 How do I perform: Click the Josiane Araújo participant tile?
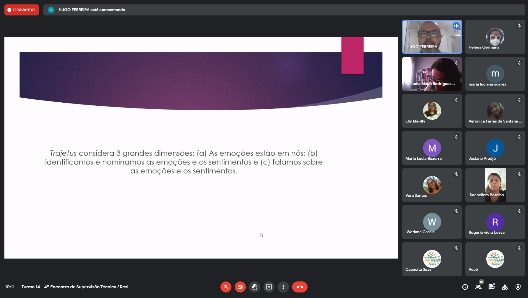tap(495, 148)
